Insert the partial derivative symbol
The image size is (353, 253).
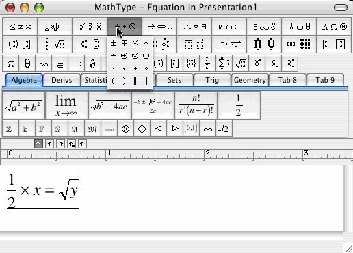[92, 64]
